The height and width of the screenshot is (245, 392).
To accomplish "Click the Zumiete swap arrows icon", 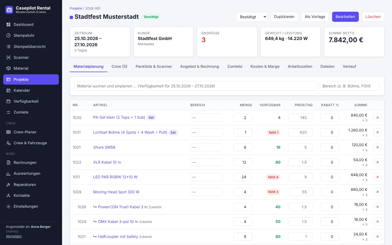I will pos(8,112).
